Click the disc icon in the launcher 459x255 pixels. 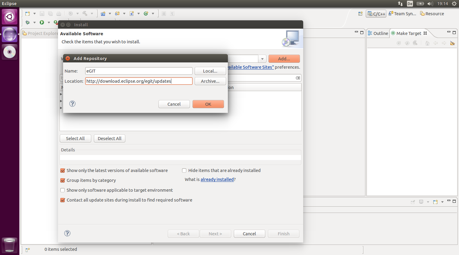click(10, 52)
